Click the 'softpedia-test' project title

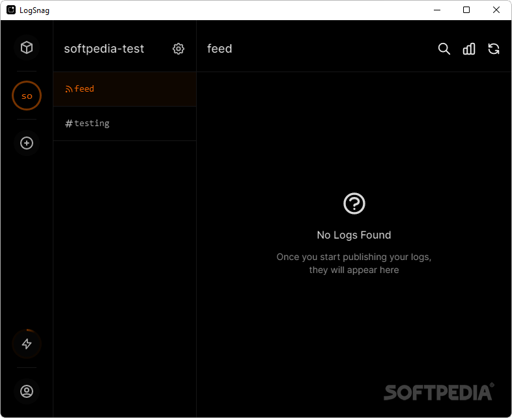[104, 49]
